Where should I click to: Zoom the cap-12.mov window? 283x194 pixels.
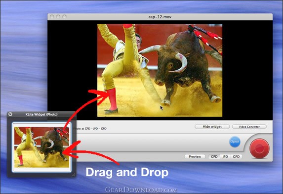(64, 17)
